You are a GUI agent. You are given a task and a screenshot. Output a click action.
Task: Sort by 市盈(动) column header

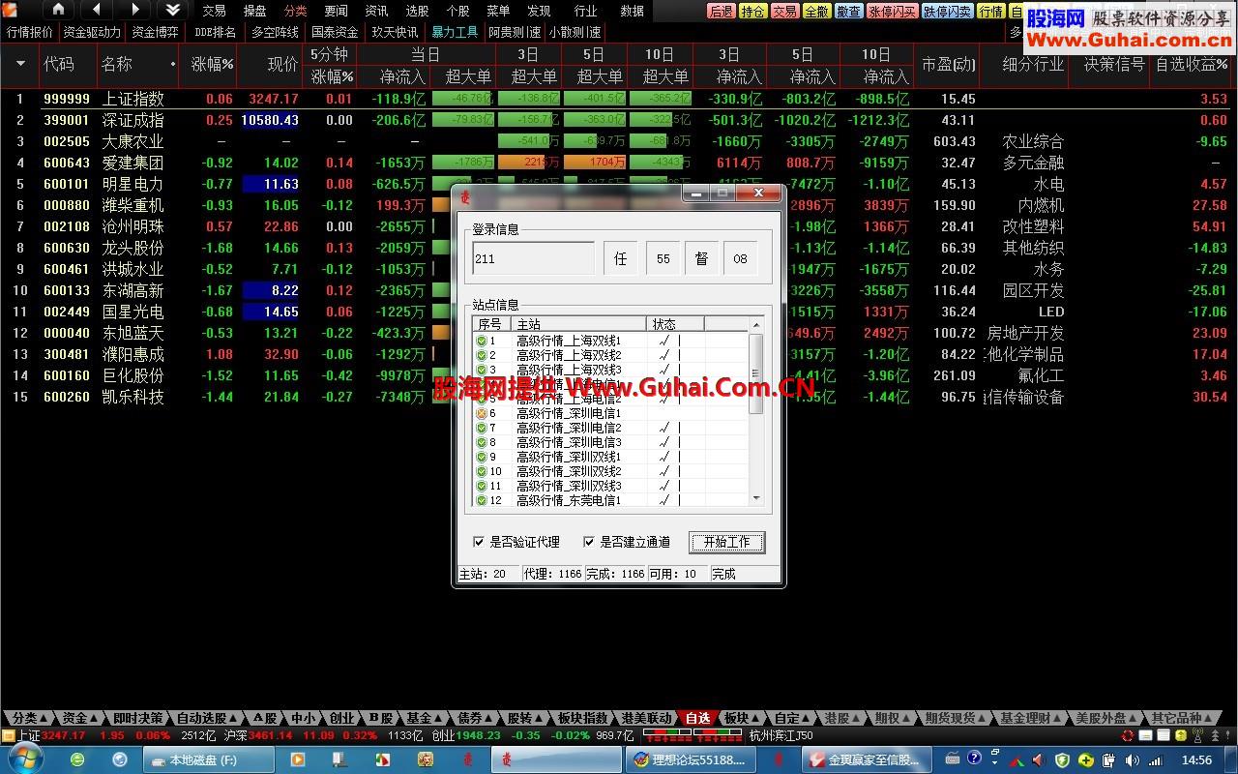tap(948, 64)
